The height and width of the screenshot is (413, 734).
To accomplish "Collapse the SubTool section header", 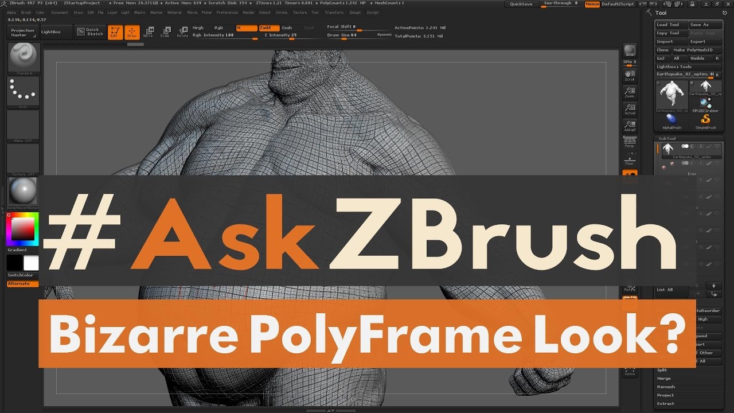I will [x=667, y=138].
